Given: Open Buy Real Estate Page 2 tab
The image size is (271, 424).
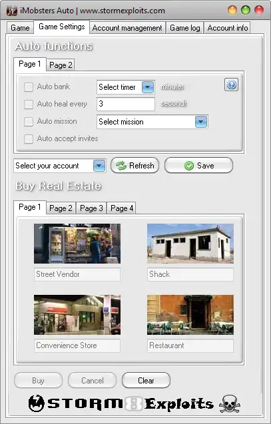Looking at the screenshot, I should coord(61,208).
